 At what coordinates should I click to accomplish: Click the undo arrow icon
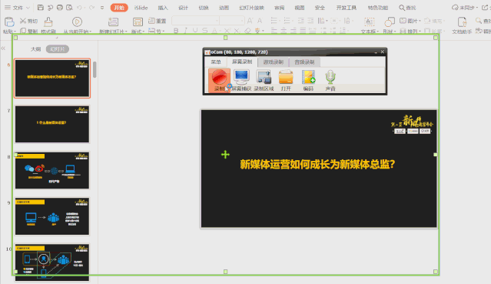(x=79, y=7)
